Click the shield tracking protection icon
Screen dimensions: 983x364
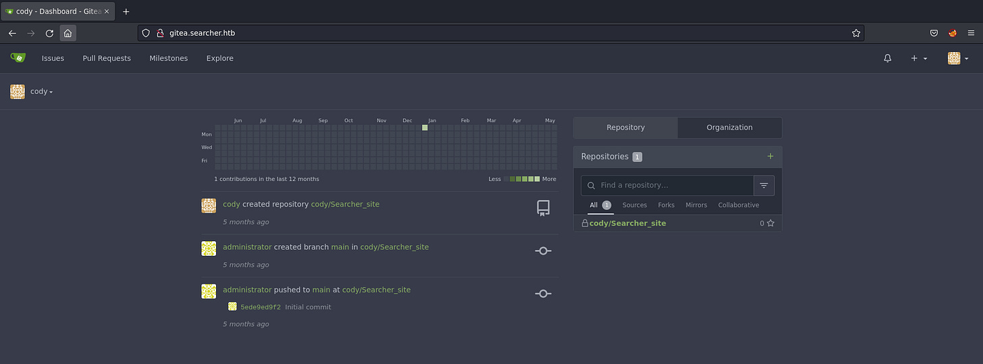(146, 33)
